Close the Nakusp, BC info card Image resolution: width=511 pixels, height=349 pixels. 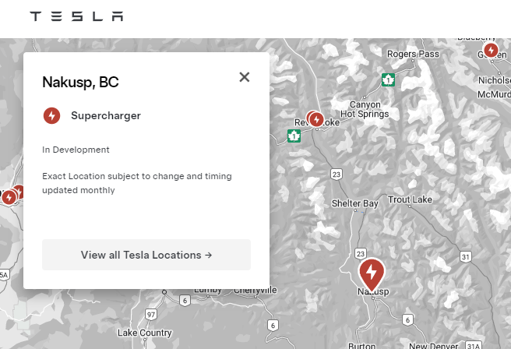[245, 76]
